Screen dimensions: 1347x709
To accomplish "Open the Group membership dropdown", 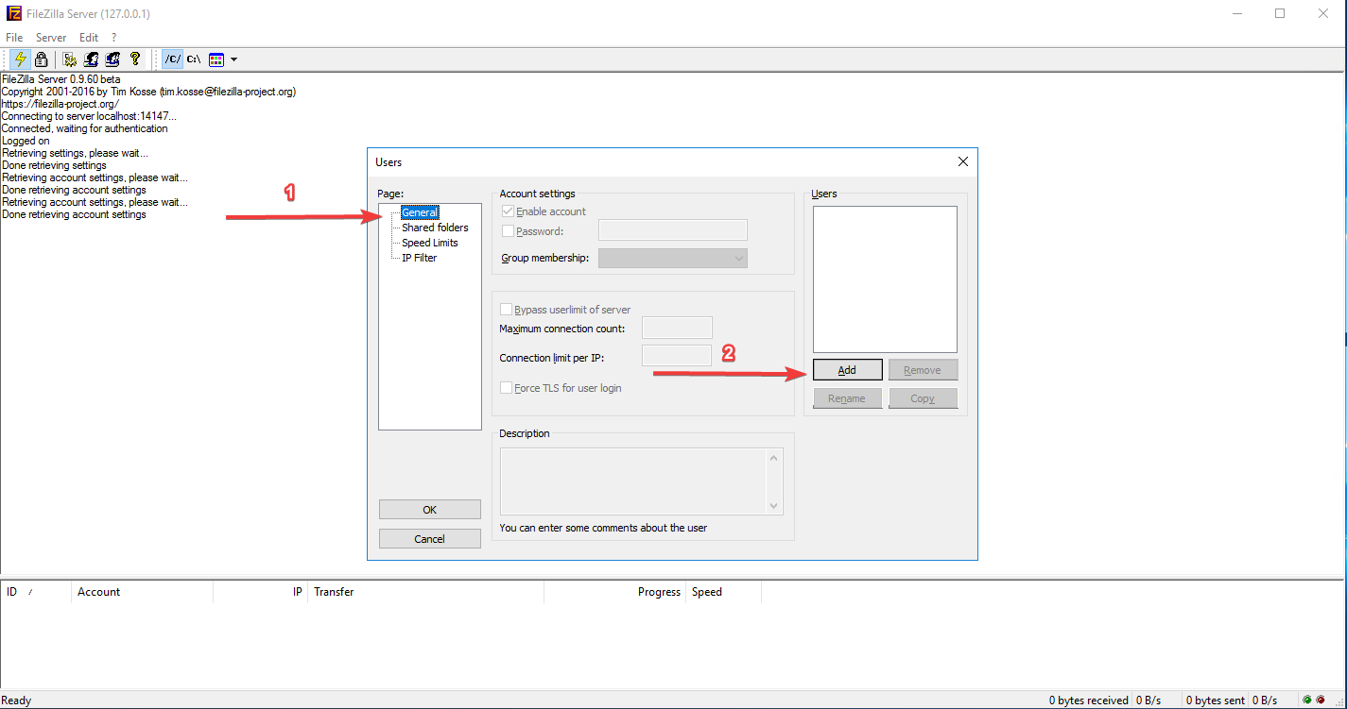I will click(x=673, y=258).
